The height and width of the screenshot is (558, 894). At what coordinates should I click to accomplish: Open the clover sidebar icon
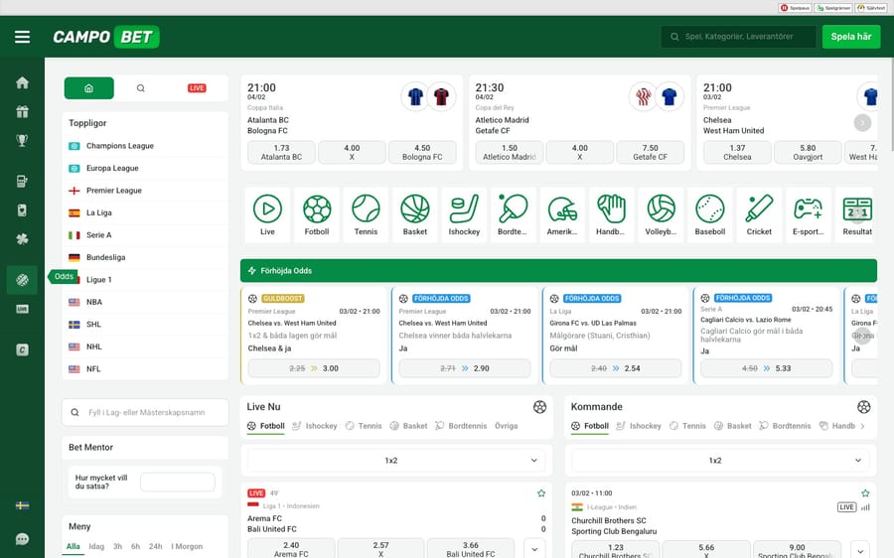click(x=22, y=239)
